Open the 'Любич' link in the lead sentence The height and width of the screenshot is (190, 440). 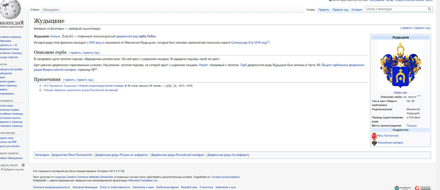tap(152, 36)
